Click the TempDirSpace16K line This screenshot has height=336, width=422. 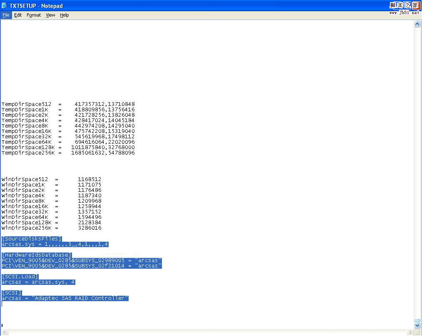pos(68,131)
